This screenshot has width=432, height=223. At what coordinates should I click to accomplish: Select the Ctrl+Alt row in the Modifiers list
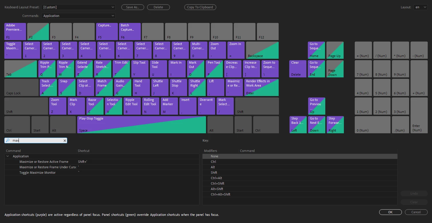pyautogui.click(x=300, y=178)
